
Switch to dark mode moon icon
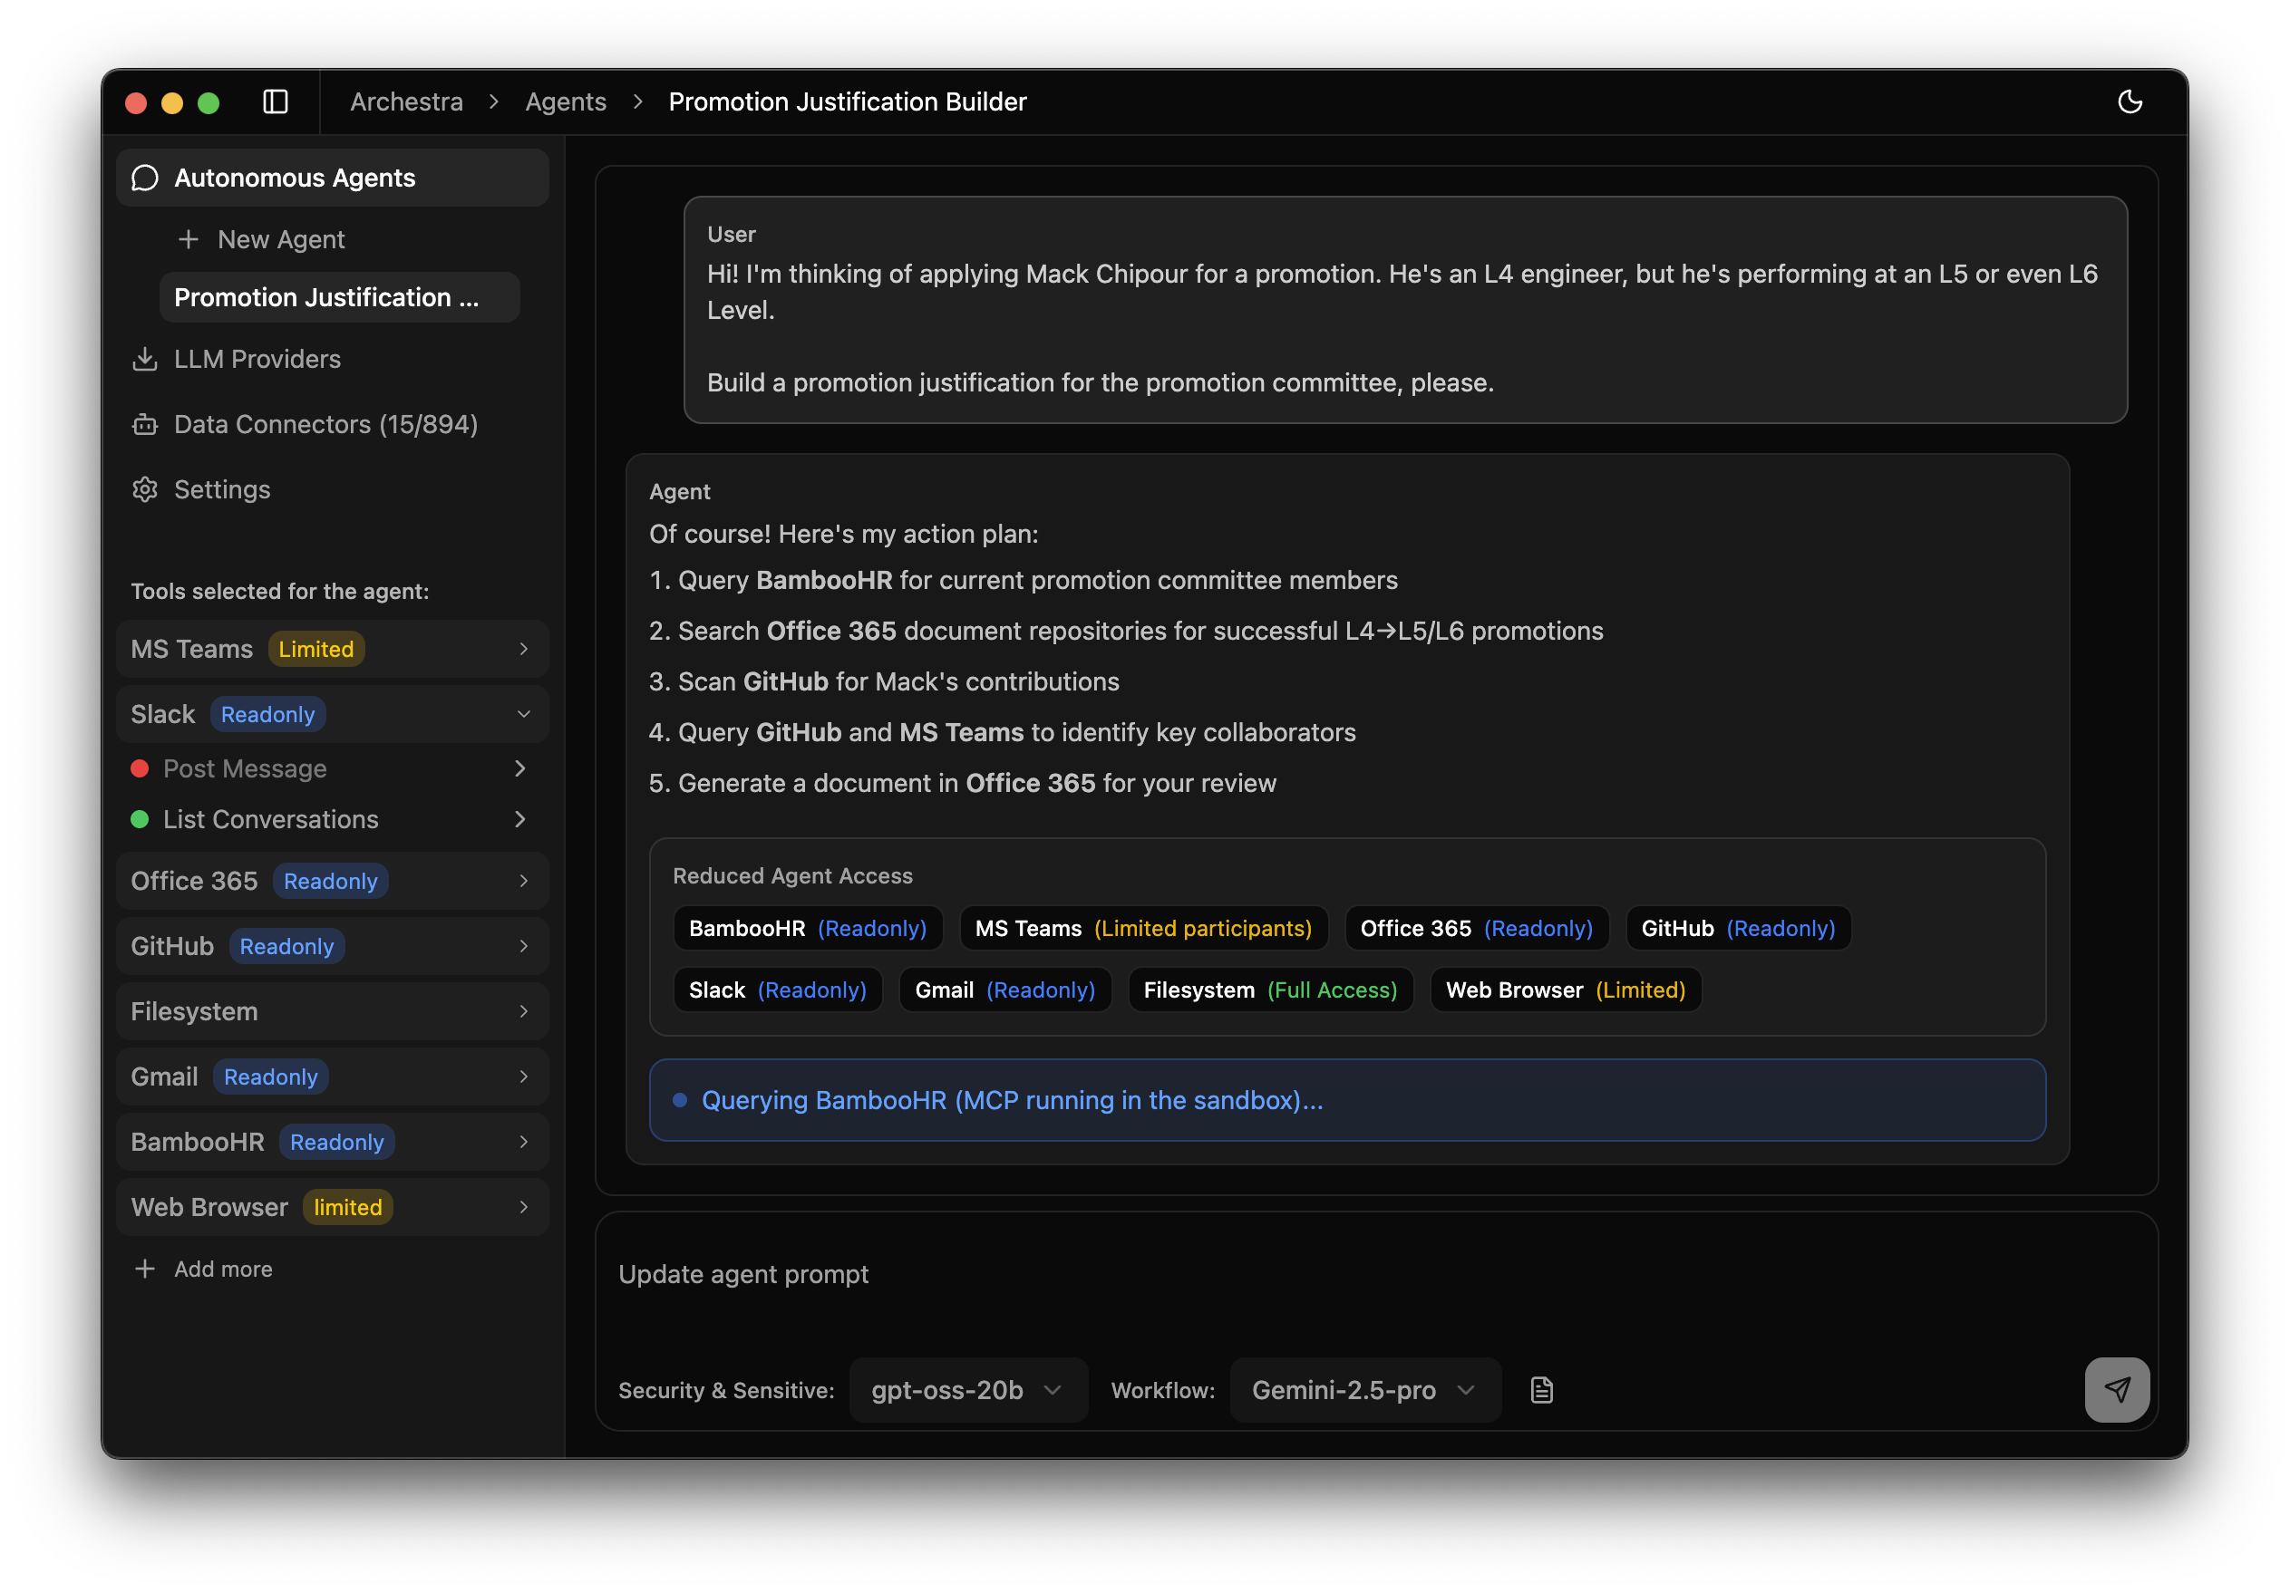click(2130, 101)
